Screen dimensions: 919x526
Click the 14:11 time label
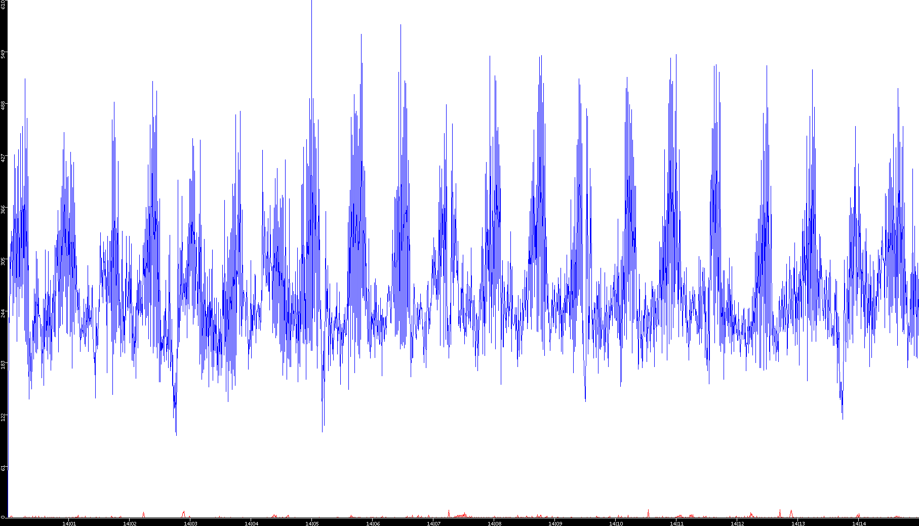pos(676,523)
